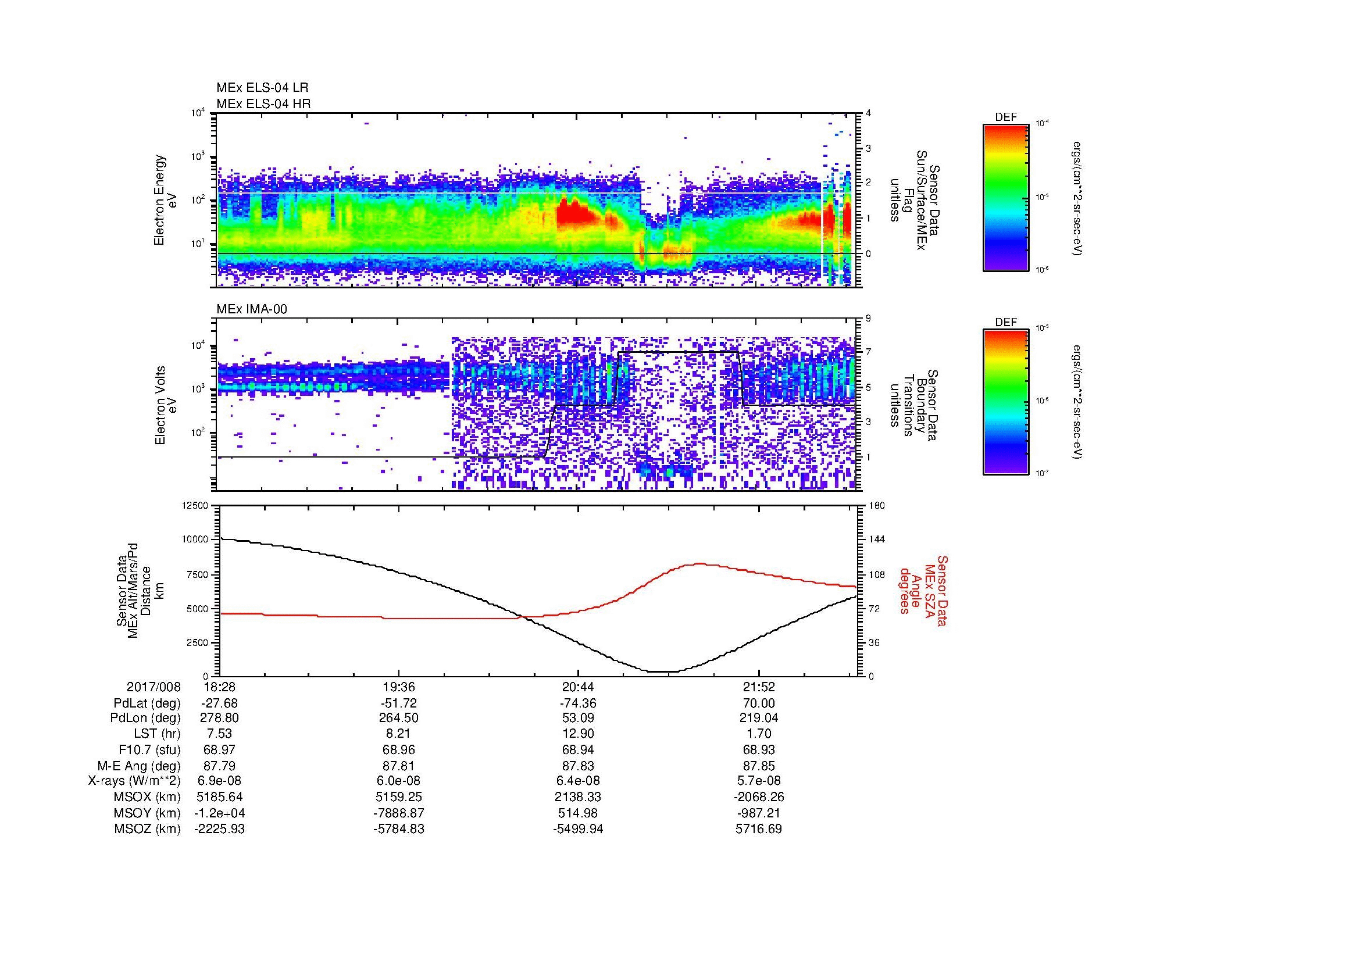
Task: Click the lower DEF color bar
Action: 1006,402
